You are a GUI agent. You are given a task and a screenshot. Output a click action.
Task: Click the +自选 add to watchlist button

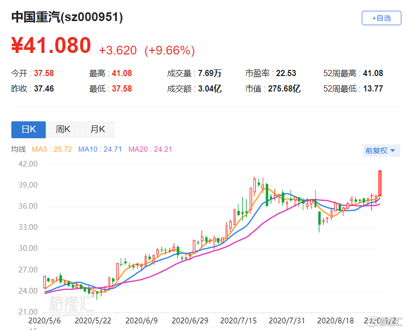[381, 18]
